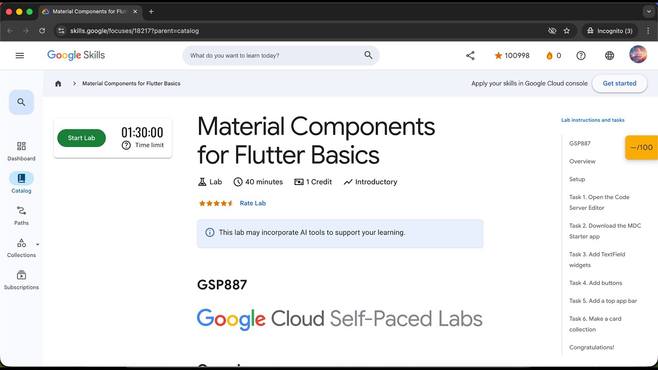658x370 pixels.
Task: Click the Get started button
Action: pos(619,83)
